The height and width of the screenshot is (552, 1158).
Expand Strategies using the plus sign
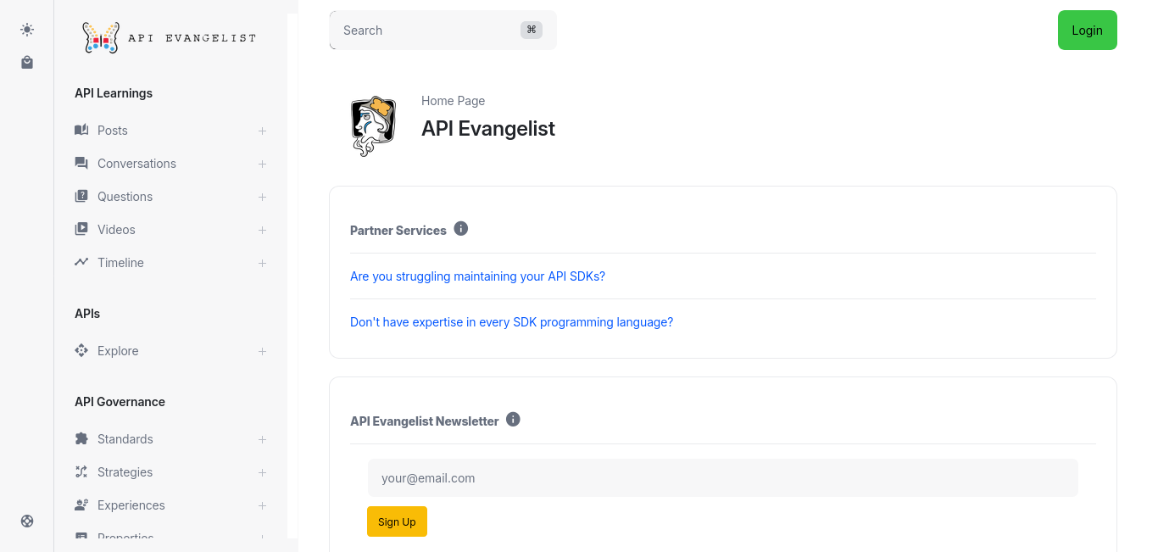pos(263,472)
